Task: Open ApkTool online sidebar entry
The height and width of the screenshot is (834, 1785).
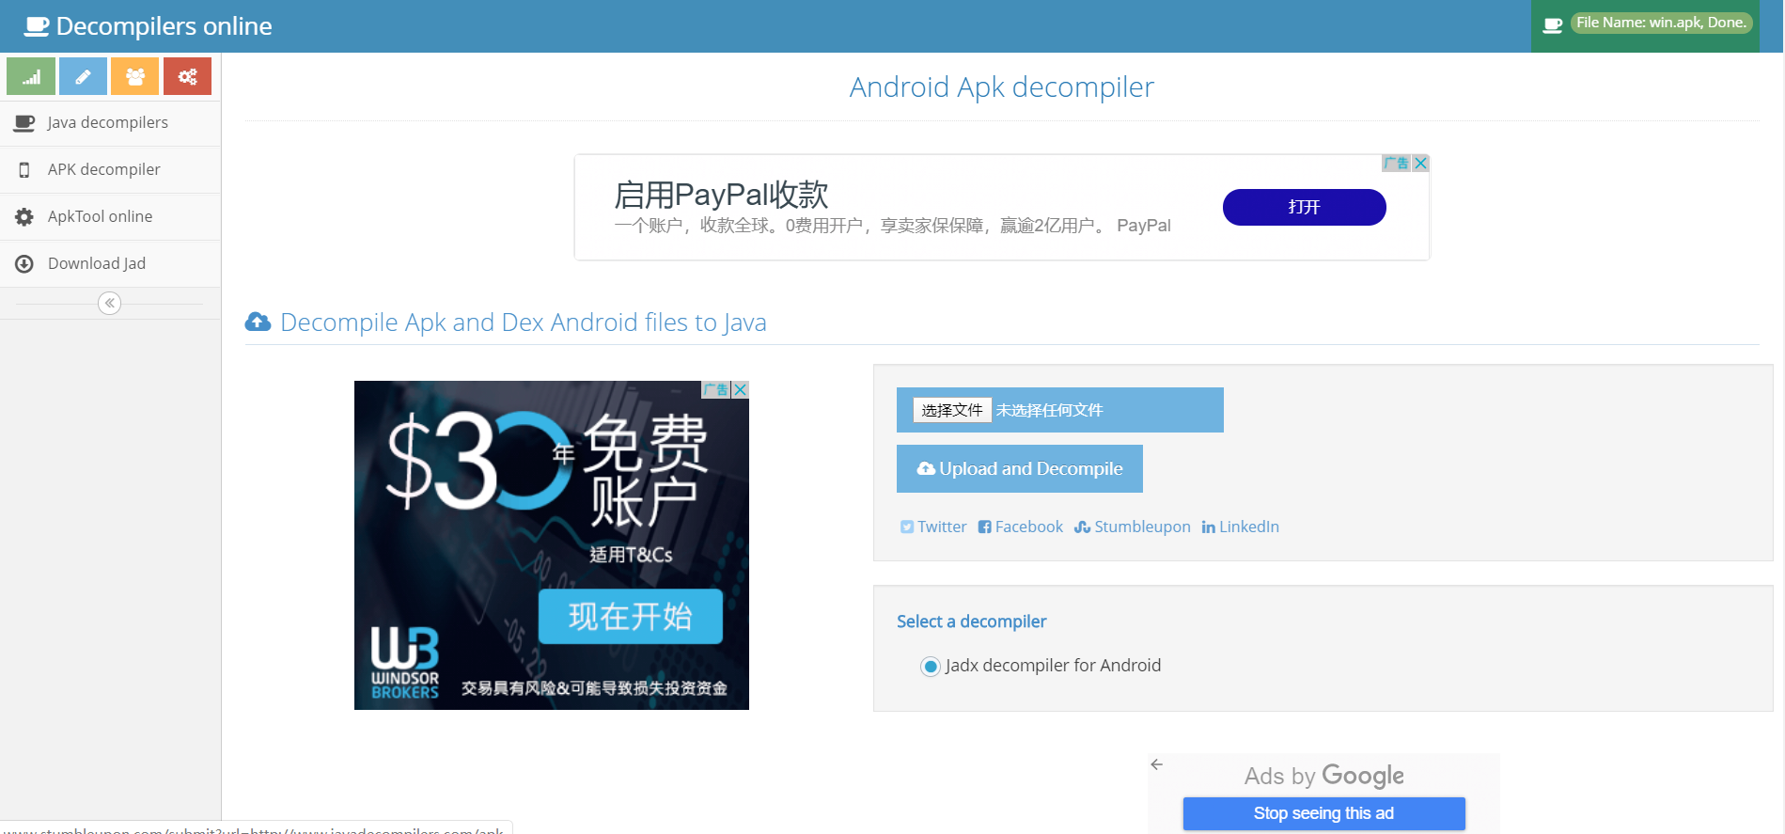Action: tap(110, 217)
